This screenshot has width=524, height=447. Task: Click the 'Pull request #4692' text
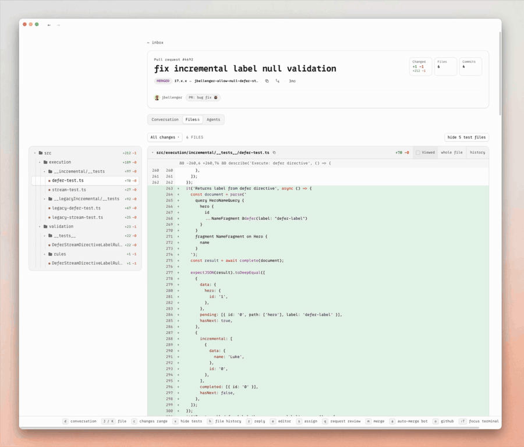(174, 59)
